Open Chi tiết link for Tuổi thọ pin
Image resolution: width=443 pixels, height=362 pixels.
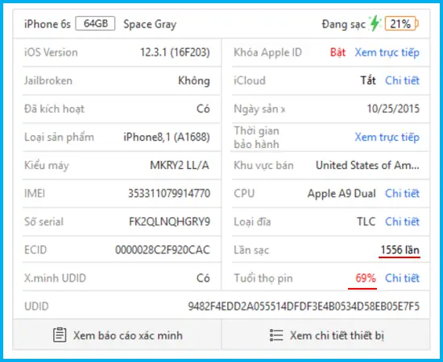(x=402, y=278)
